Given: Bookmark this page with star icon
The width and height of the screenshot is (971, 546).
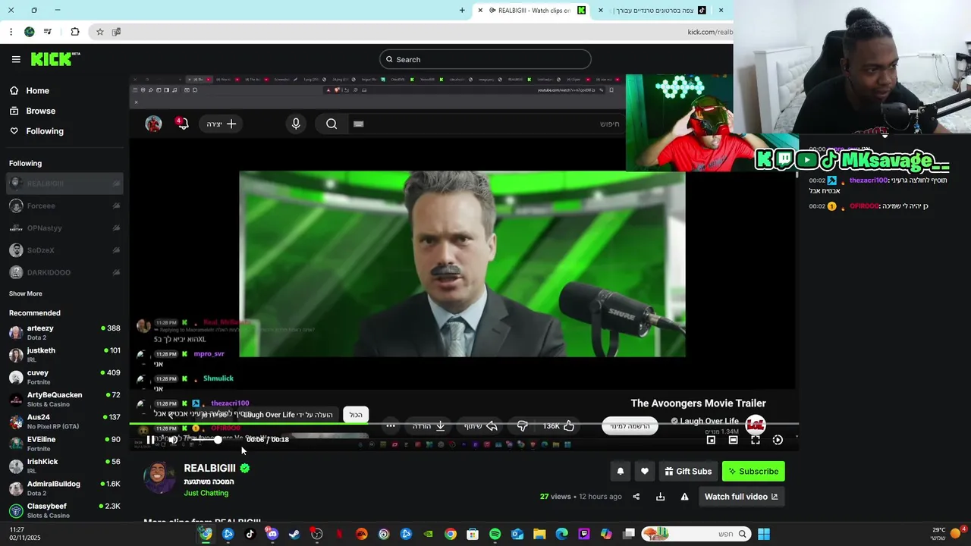Looking at the screenshot, I should pyautogui.click(x=99, y=32).
